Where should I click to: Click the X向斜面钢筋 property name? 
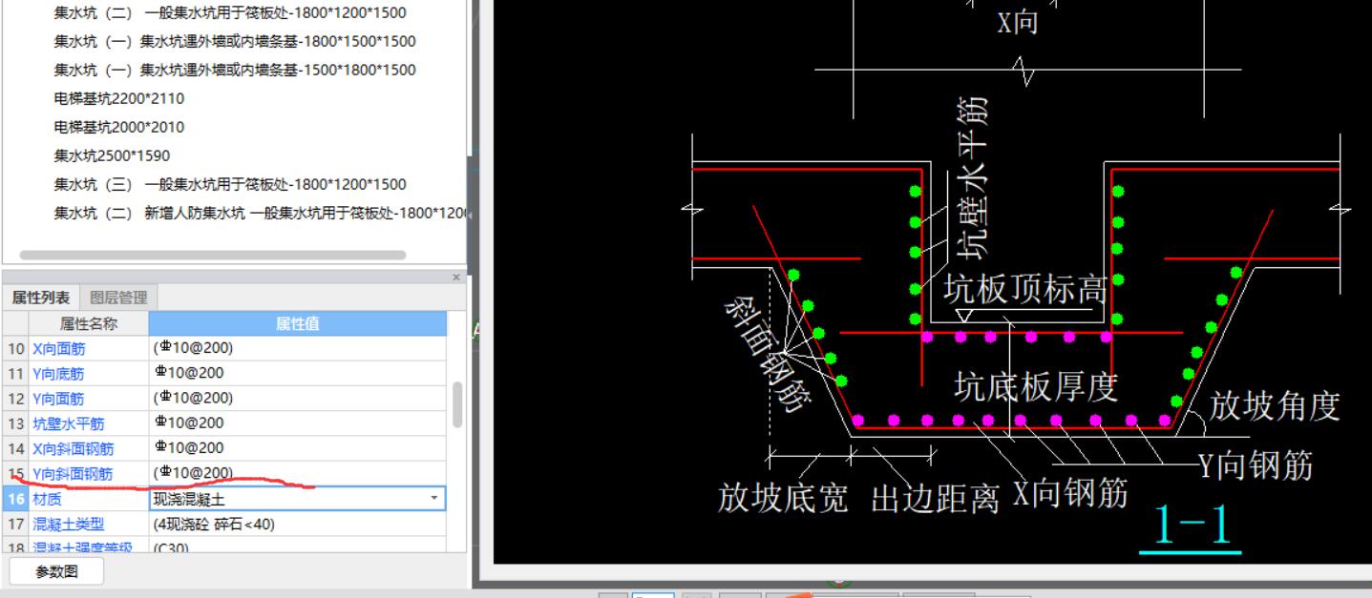[x=74, y=447]
